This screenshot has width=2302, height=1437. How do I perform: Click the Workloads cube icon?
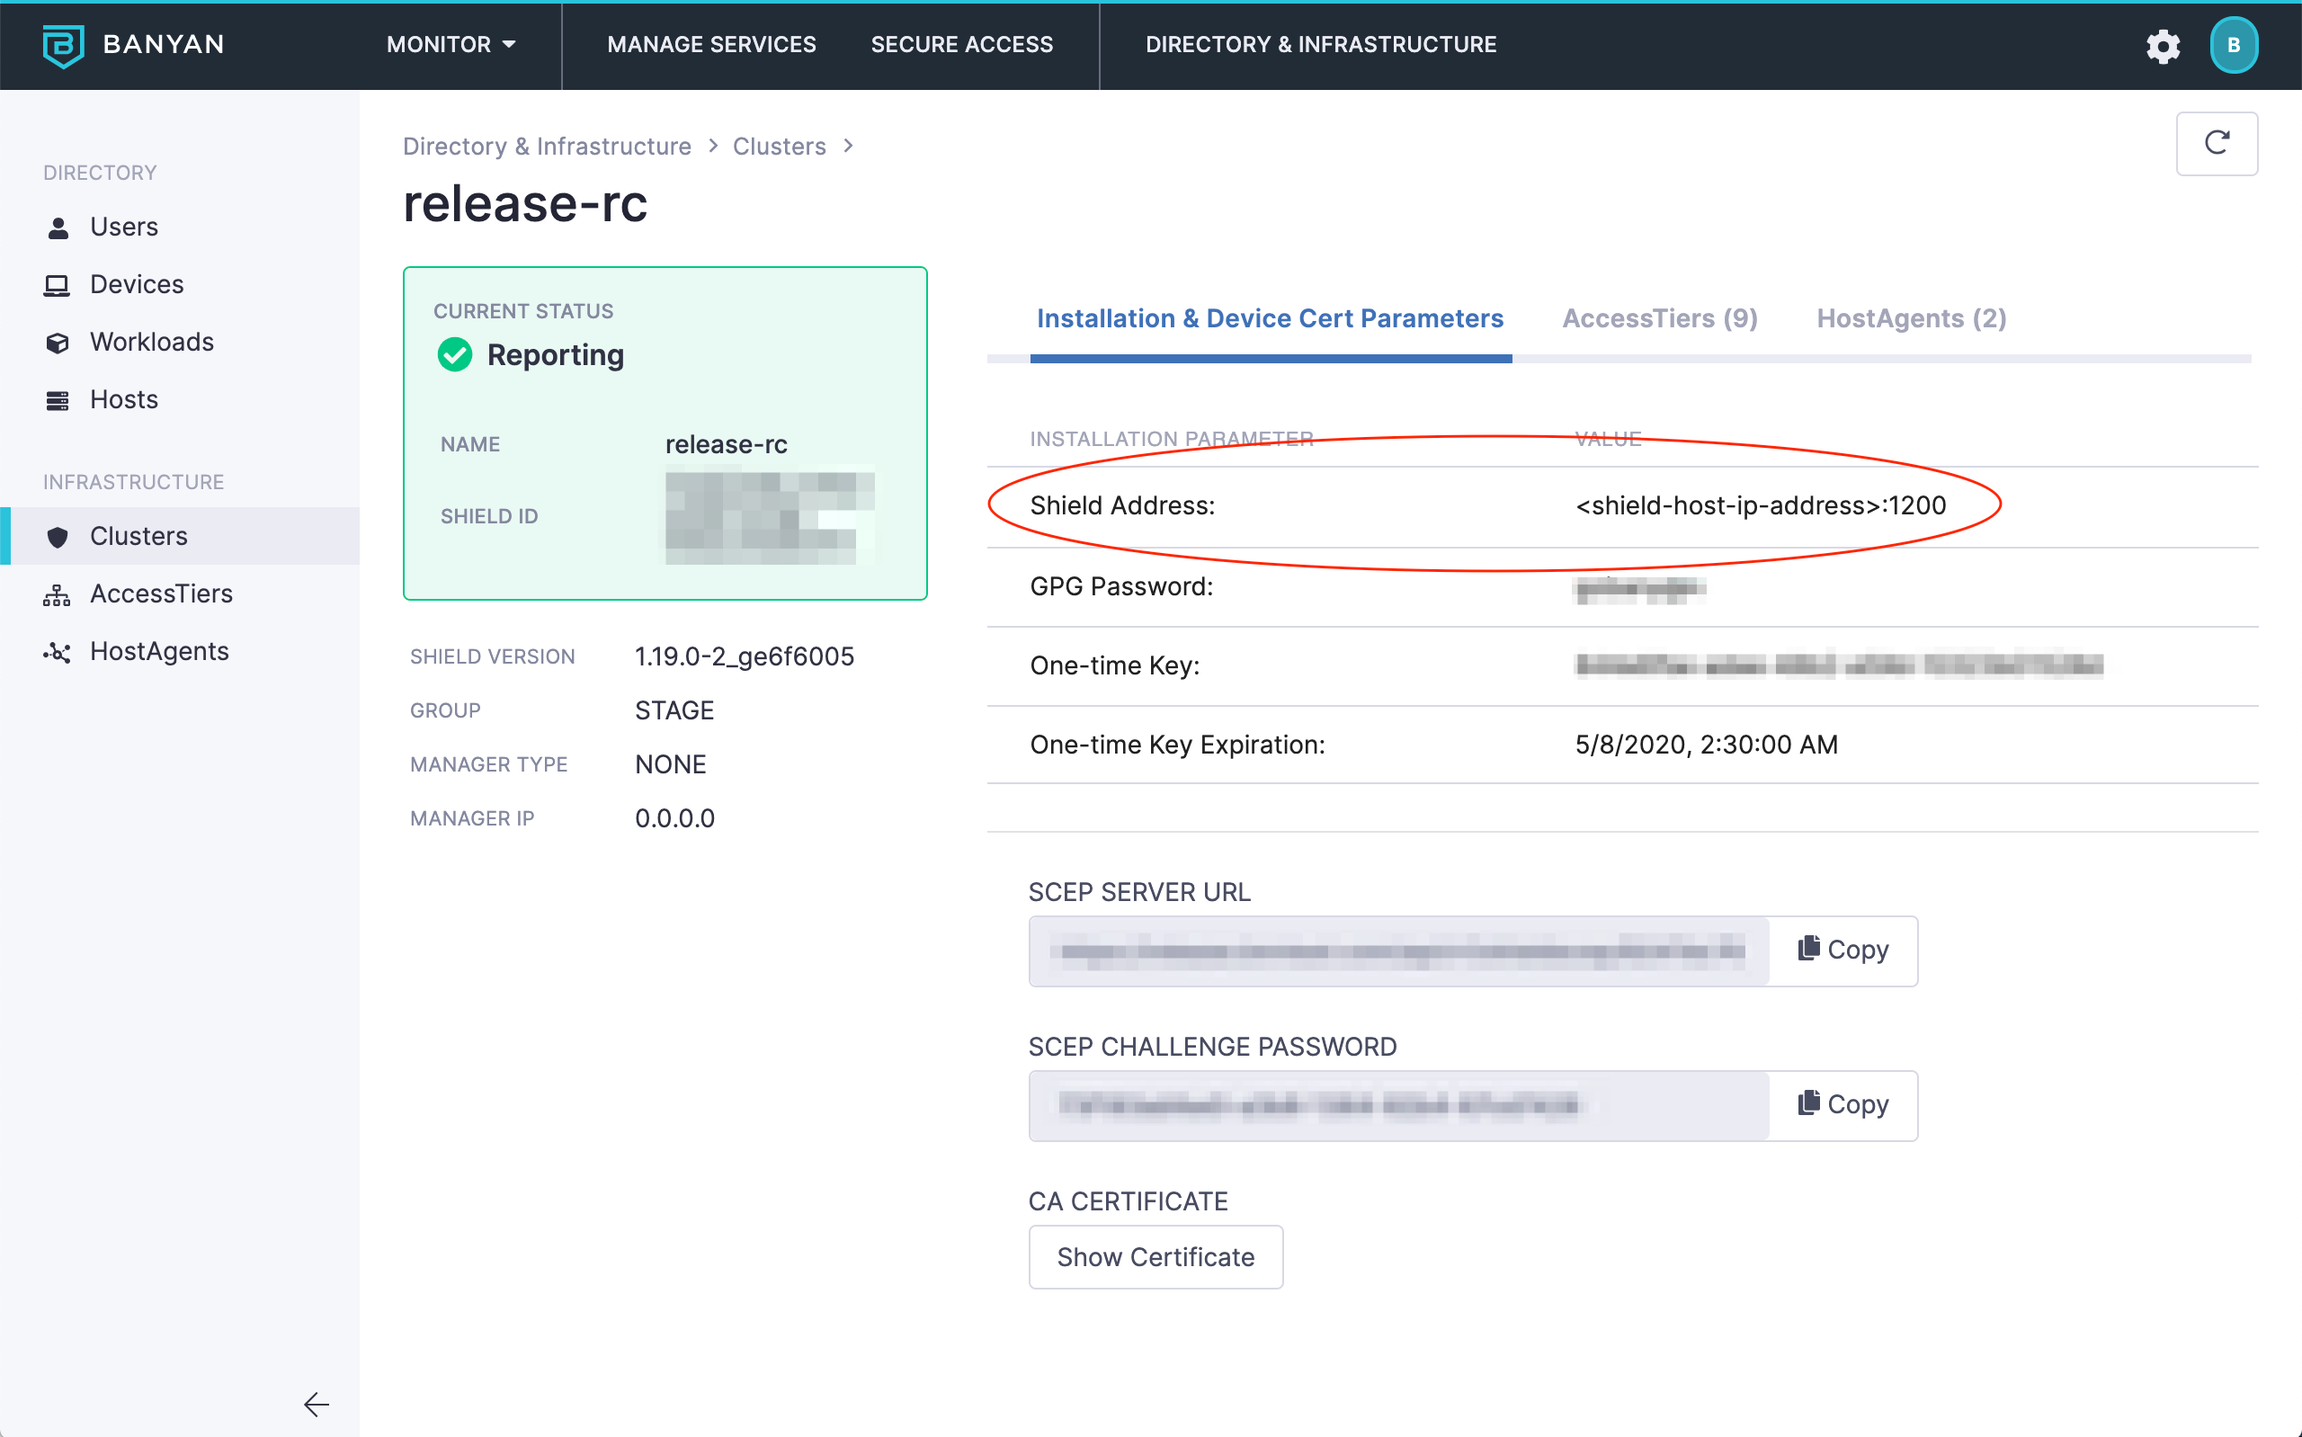[x=57, y=344]
